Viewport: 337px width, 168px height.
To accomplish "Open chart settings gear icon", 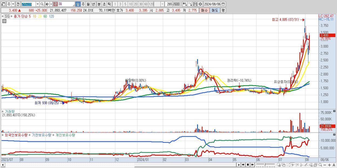I will point(200,4).
